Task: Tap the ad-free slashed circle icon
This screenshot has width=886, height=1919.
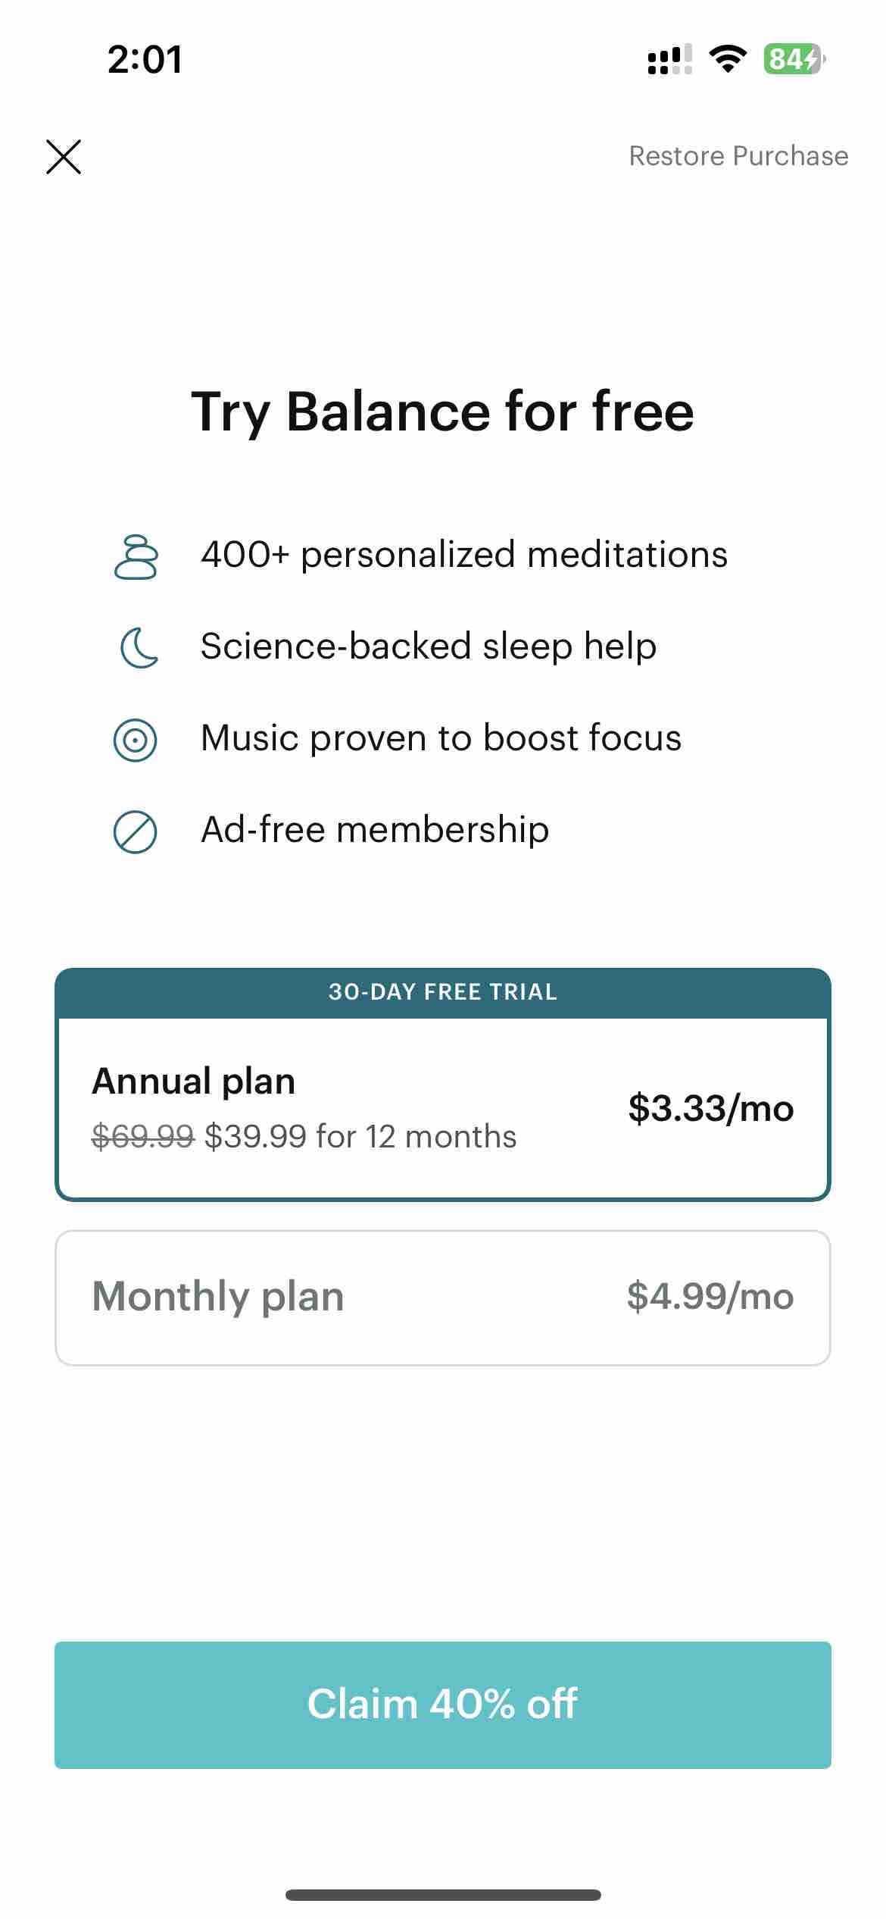Action: (x=135, y=832)
